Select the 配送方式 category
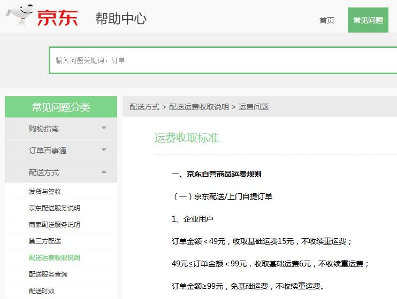Viewport: 397px width, 299px height. coord(61,172)
